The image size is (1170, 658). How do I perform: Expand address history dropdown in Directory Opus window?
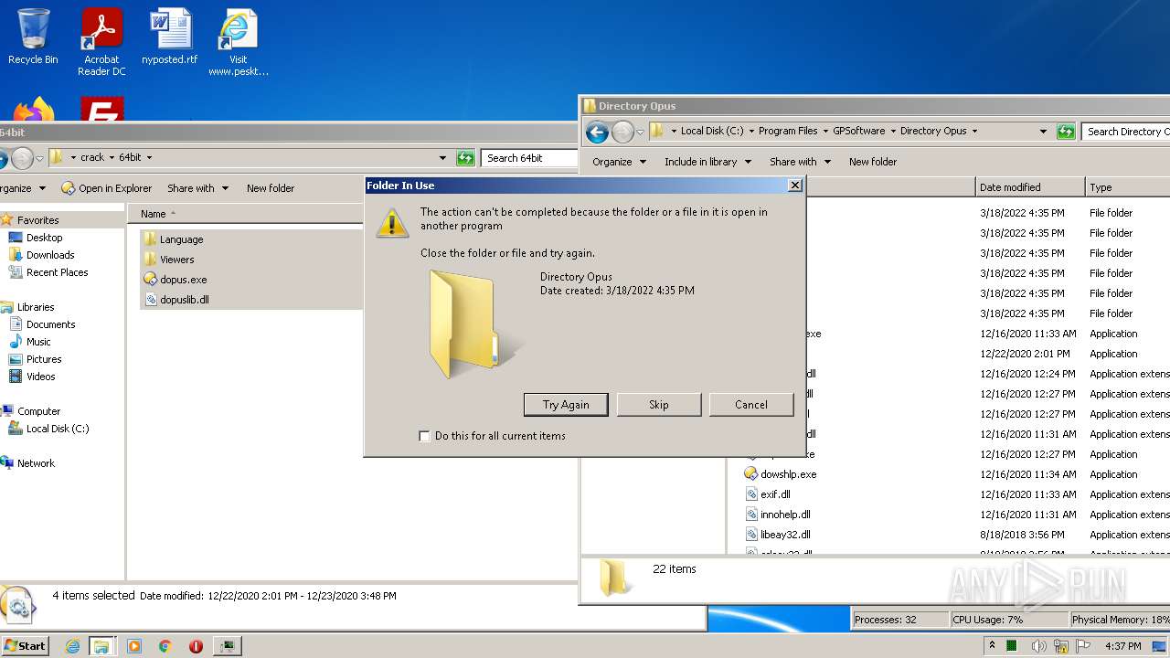click(1043, 132)
